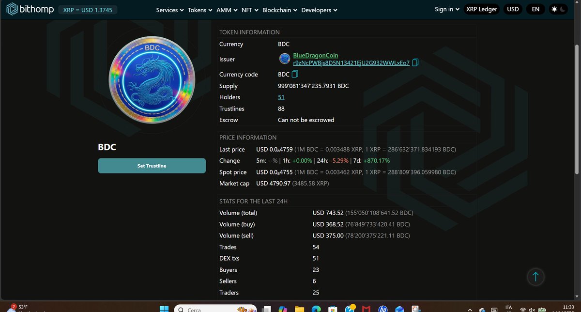Change the USD currency selector
581x312 pixels.
(513, 9)
